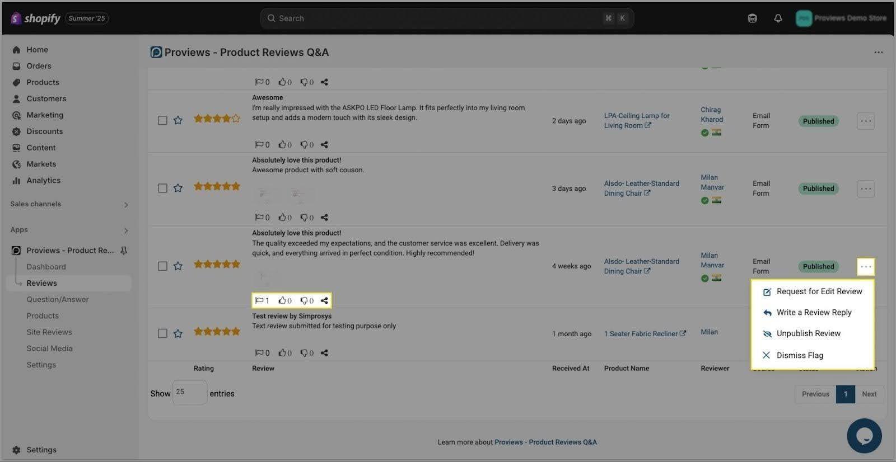Open the LPA-Ceiling Lamp for Living Room link

[x=636, y=120]
